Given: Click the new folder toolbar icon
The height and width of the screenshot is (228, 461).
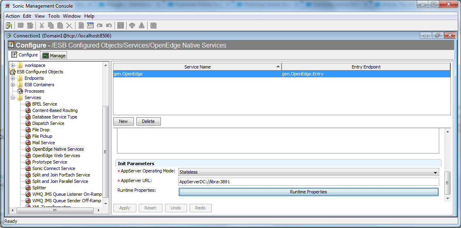Looking at the screenshot, I should coord(20,25).
